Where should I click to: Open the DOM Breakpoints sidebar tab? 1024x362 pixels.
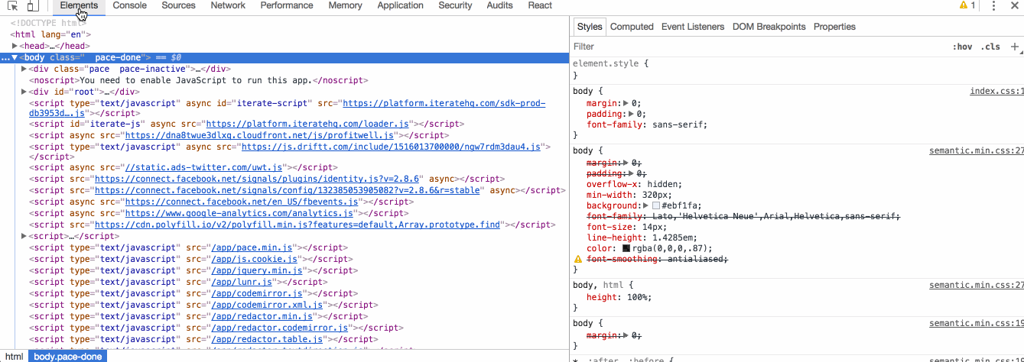click(x=769, y=27)
